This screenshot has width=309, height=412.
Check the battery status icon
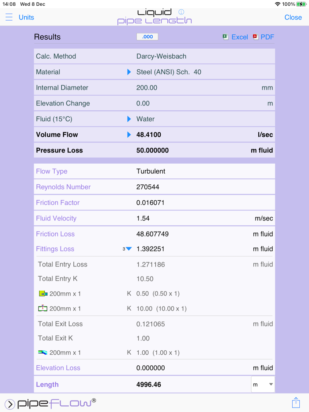coord(301,4)
